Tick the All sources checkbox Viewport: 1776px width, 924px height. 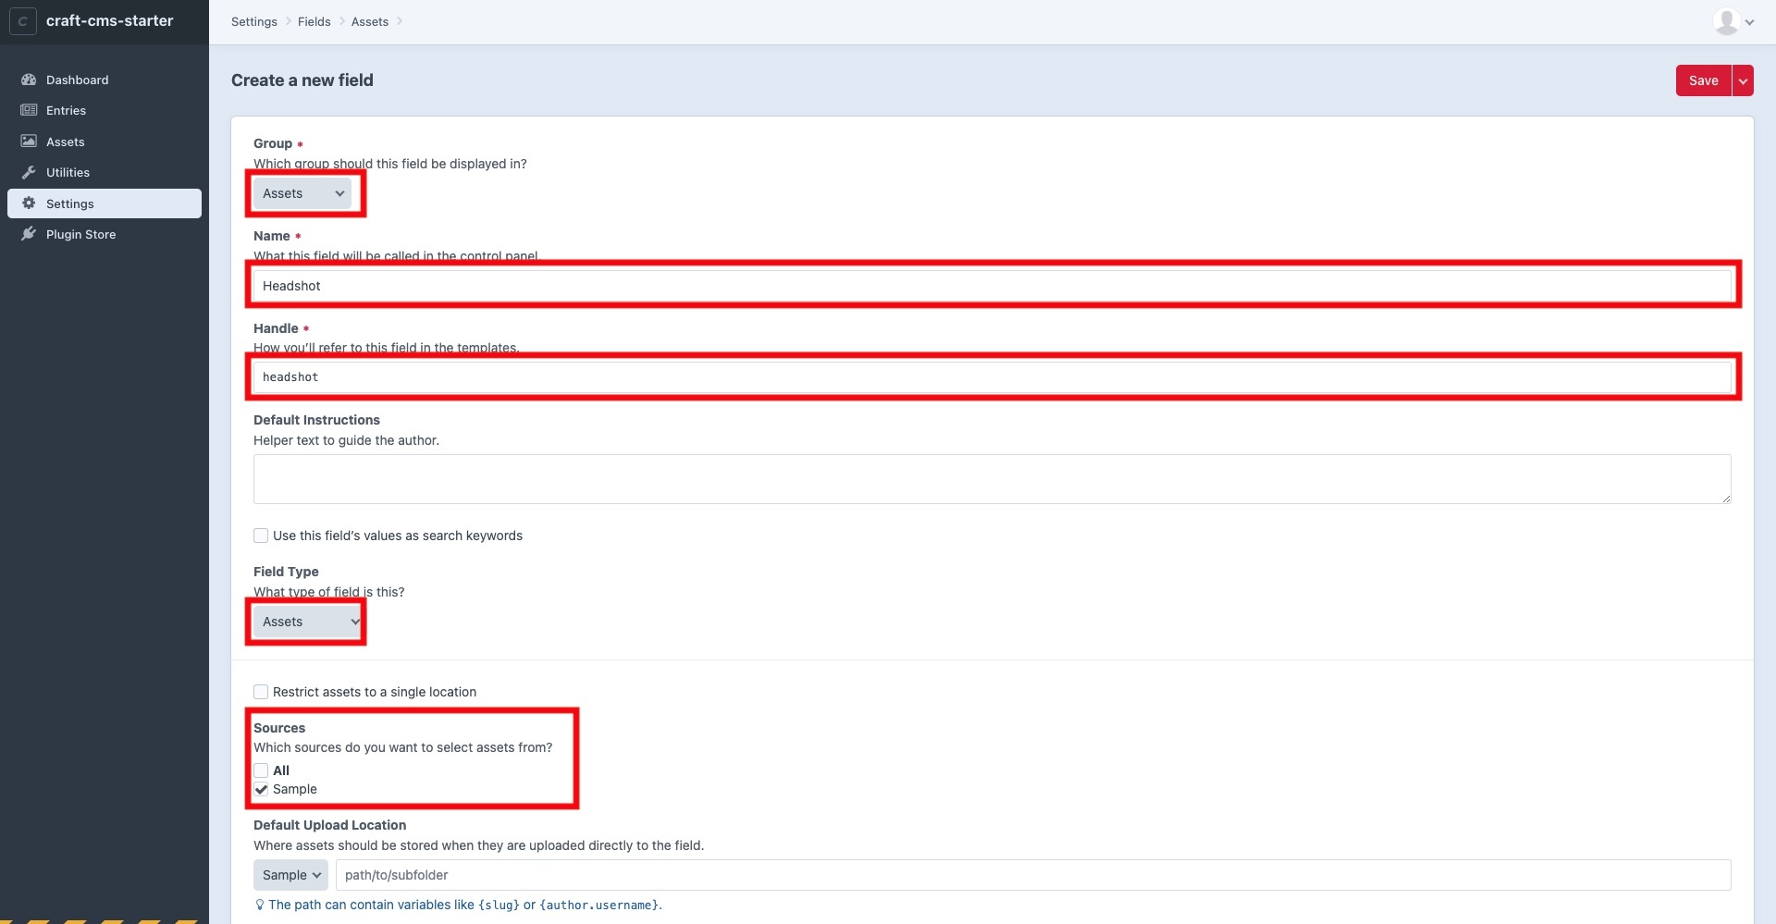[261, 770]
